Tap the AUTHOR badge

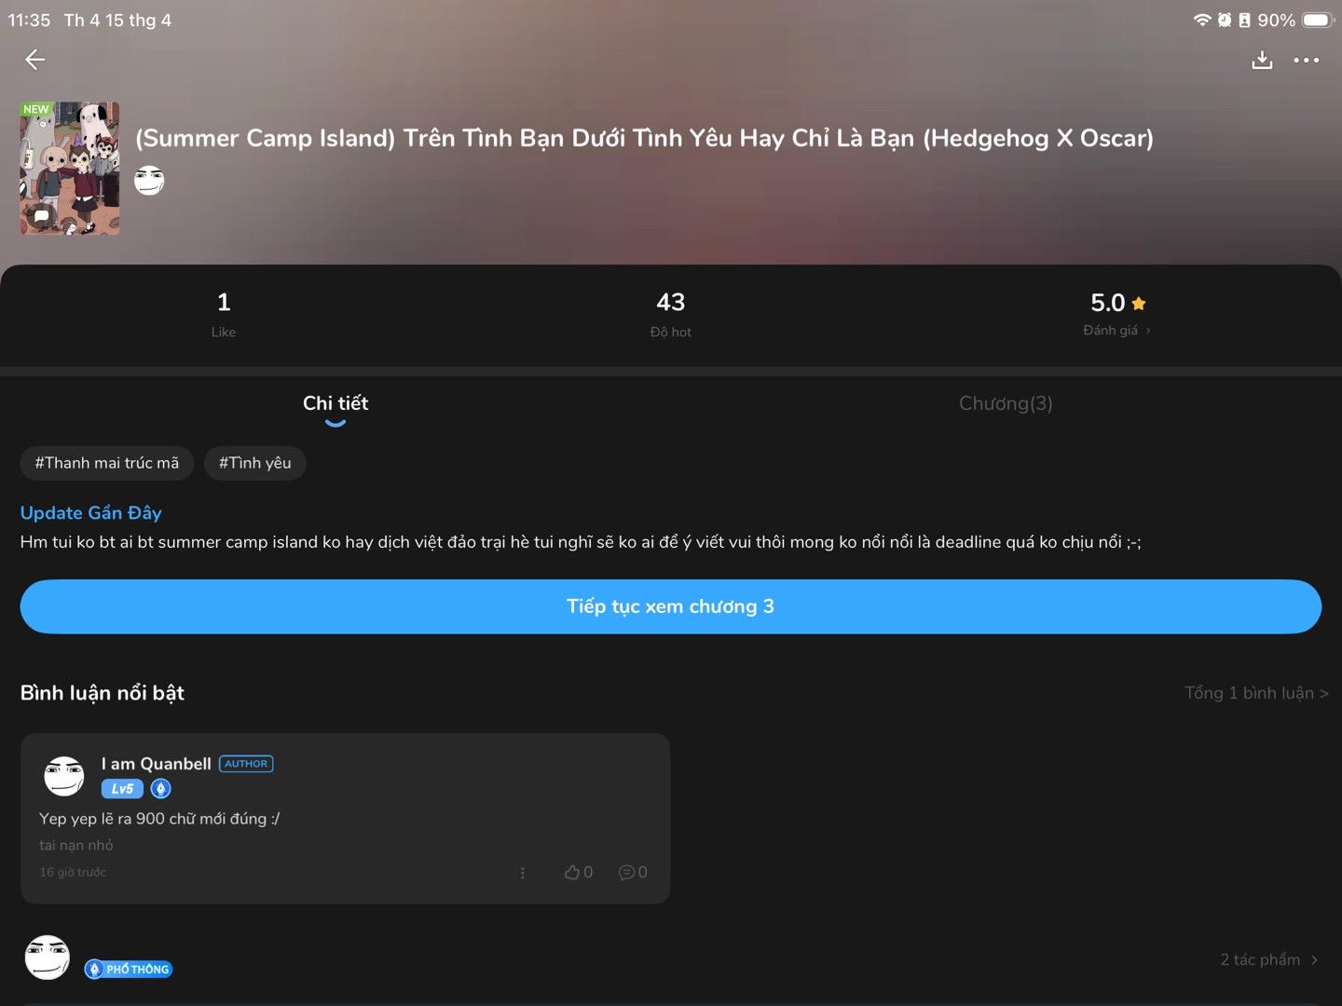point(246,764)
